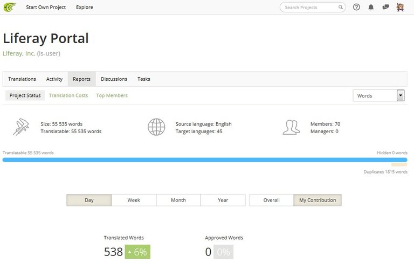Click the 0 approved words value
This screenshot has width=414, height=263.
pos(208,252)
